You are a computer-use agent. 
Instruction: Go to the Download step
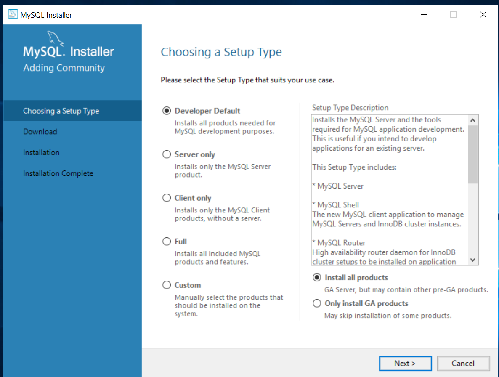(40, 132)
